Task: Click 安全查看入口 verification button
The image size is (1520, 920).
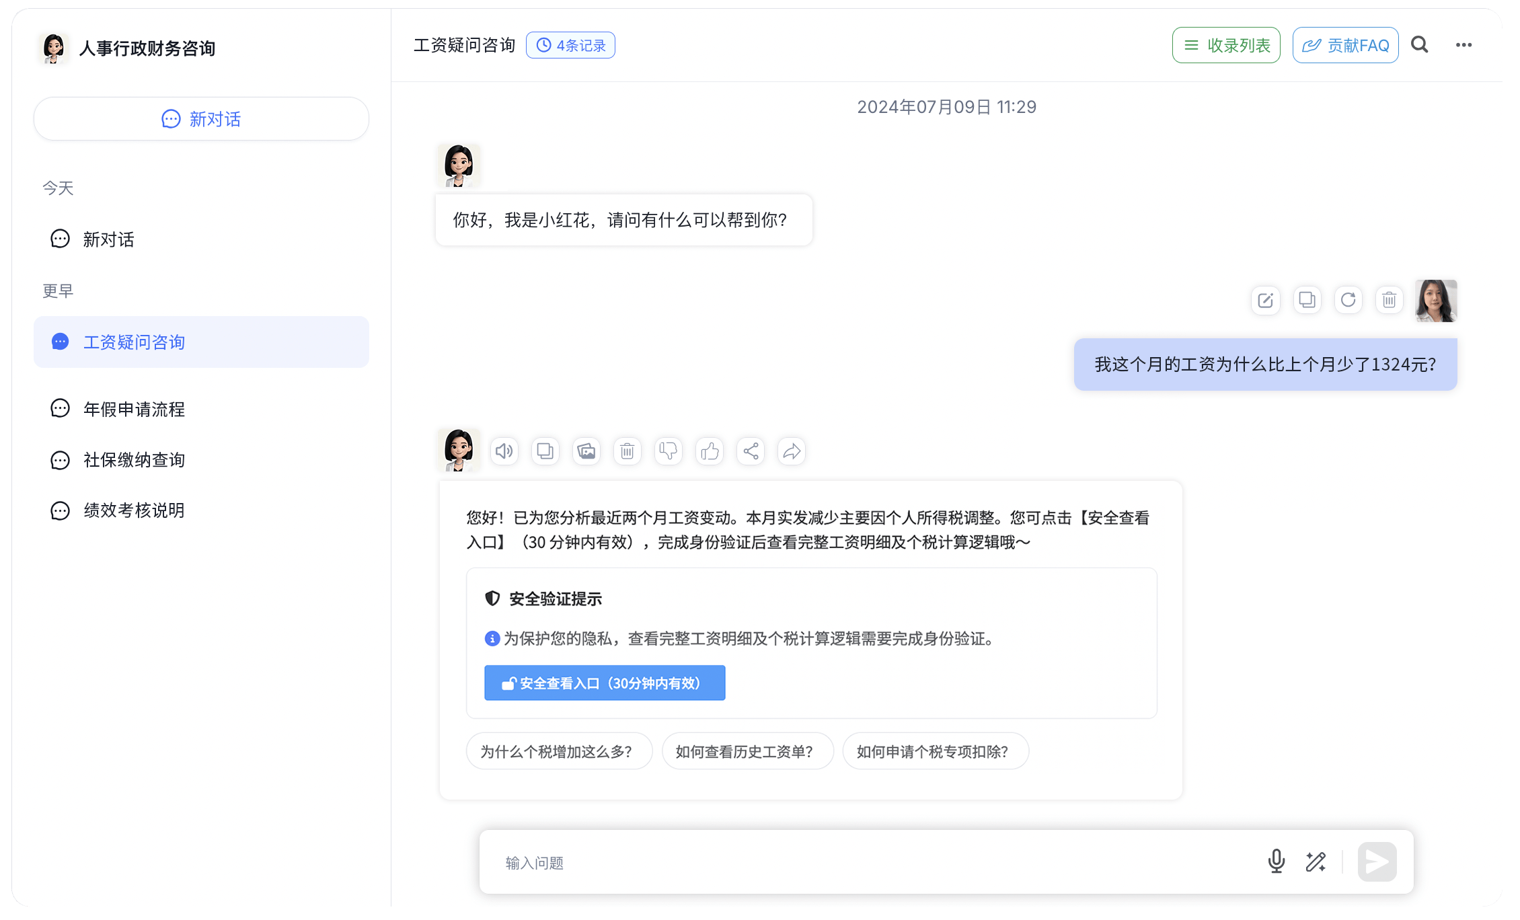Action: pos(605,683)
